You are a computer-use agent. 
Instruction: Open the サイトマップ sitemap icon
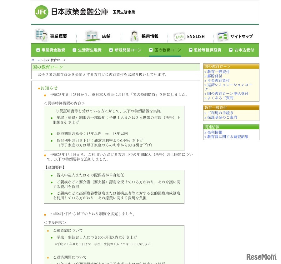223,36
